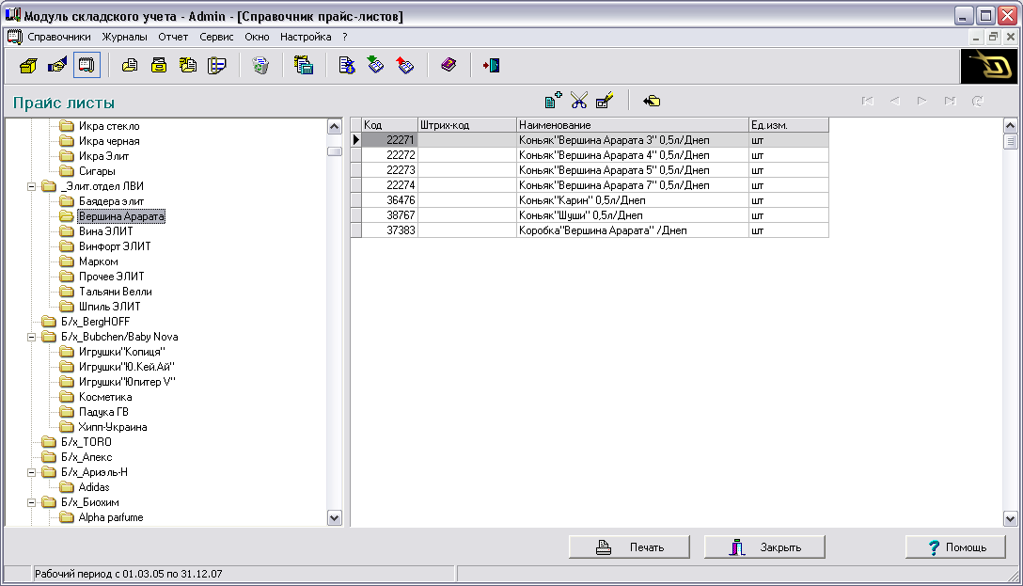Screen dimensions: 1023x586
Task: Click the previous record navigation arrow
Action: [894, 101]
